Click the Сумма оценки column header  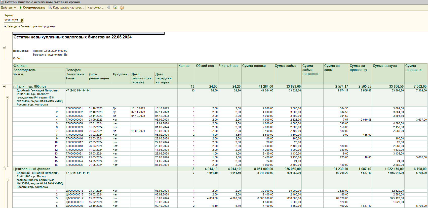point(258,74)
